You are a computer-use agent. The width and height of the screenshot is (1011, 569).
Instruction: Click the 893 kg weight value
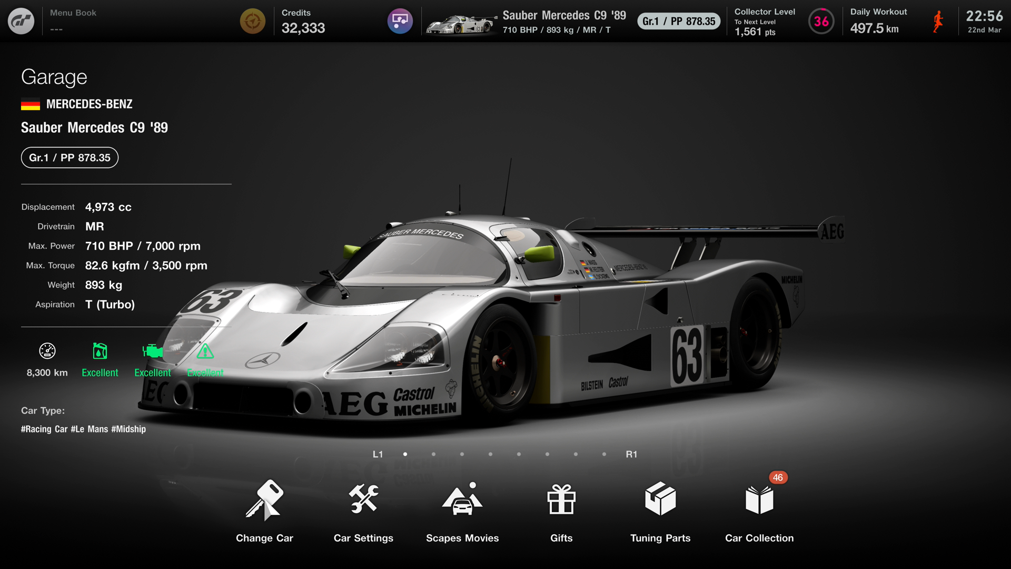click(104, 285)
